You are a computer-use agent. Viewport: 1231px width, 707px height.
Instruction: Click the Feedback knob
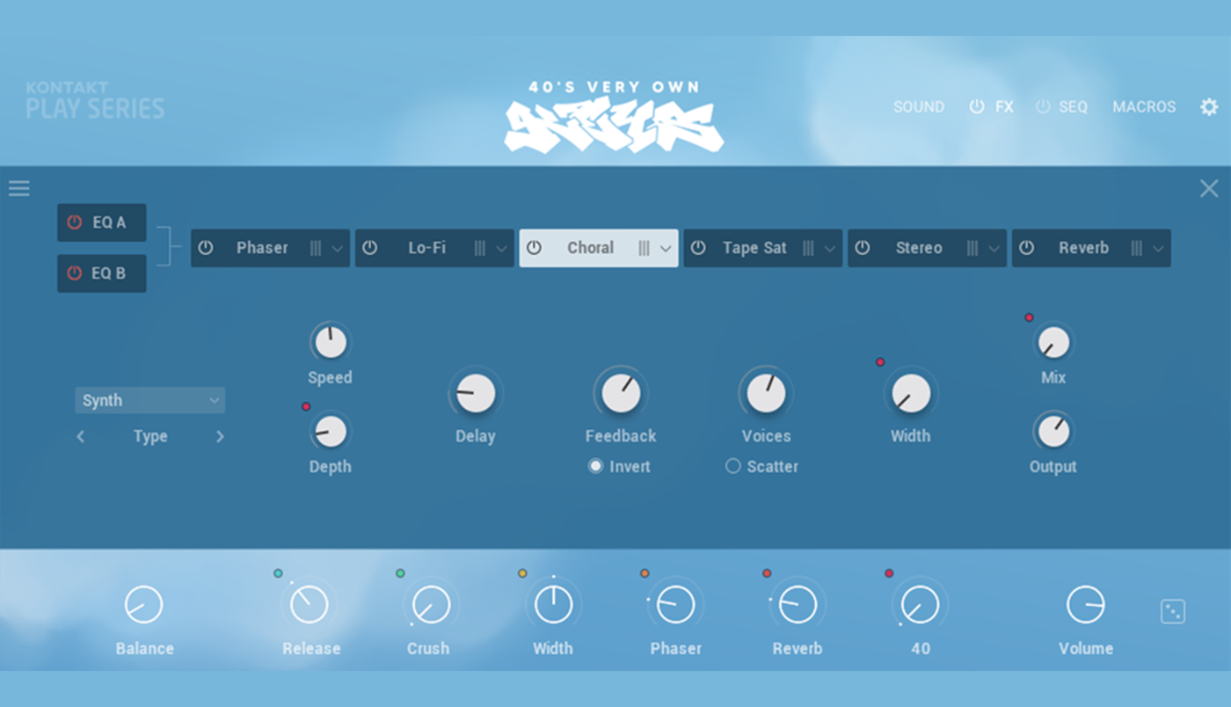[621, 394]
